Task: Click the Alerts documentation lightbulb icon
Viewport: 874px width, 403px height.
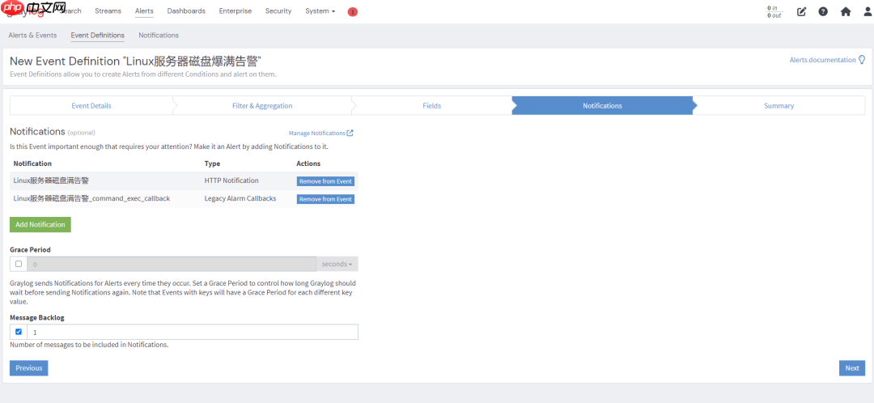Action: pyautogui.click(x=862, y=60)
